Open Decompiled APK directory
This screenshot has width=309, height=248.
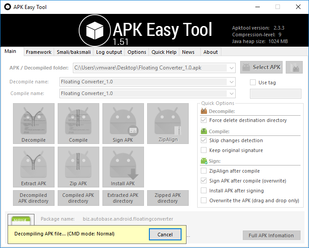click(x=34, y=198)
